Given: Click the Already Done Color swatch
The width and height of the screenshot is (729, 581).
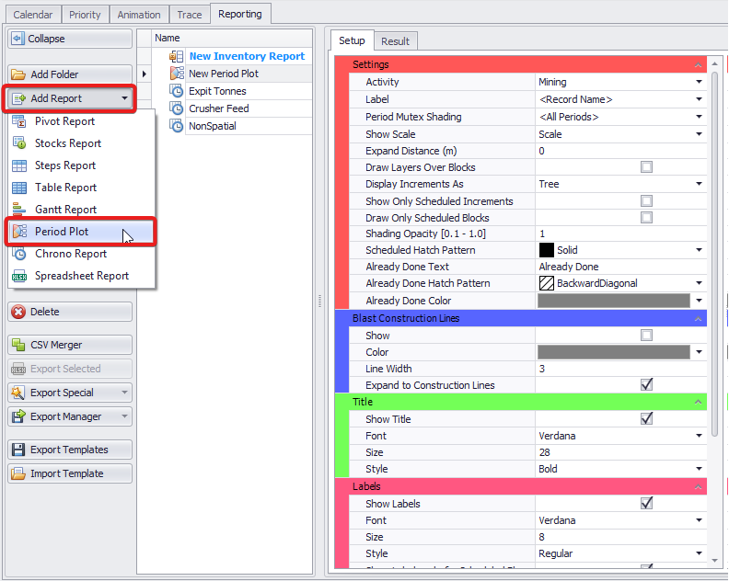Looking at the screenshot, I should click(x=613, y=301).
